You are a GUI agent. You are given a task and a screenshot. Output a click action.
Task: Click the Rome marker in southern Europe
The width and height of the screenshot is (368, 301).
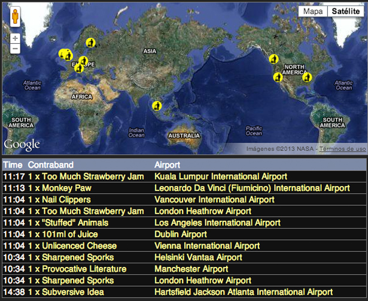[79, 68]
